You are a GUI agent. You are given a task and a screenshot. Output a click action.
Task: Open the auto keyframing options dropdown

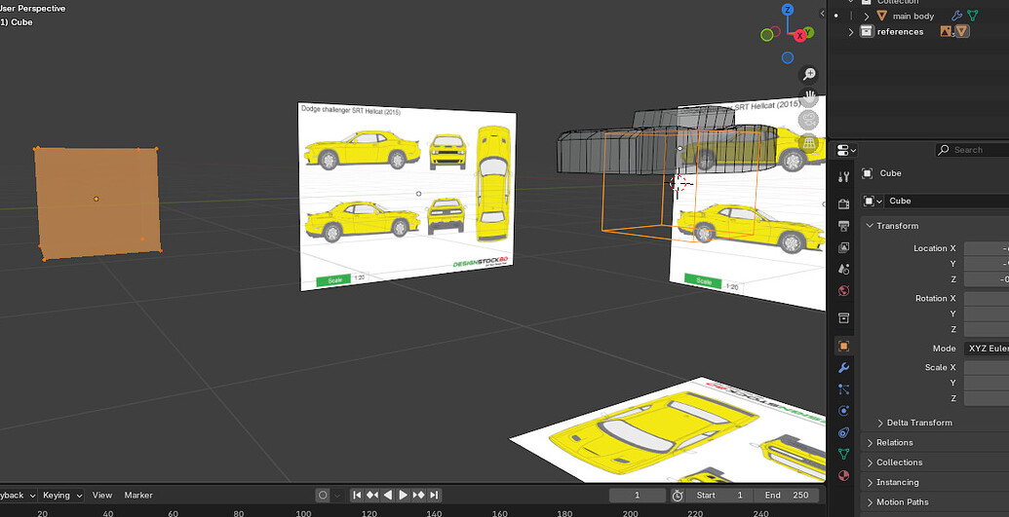(x=337, y=496)
